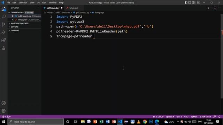Open the Selection menu
223x125 pixels.
[x=23, y=2]
